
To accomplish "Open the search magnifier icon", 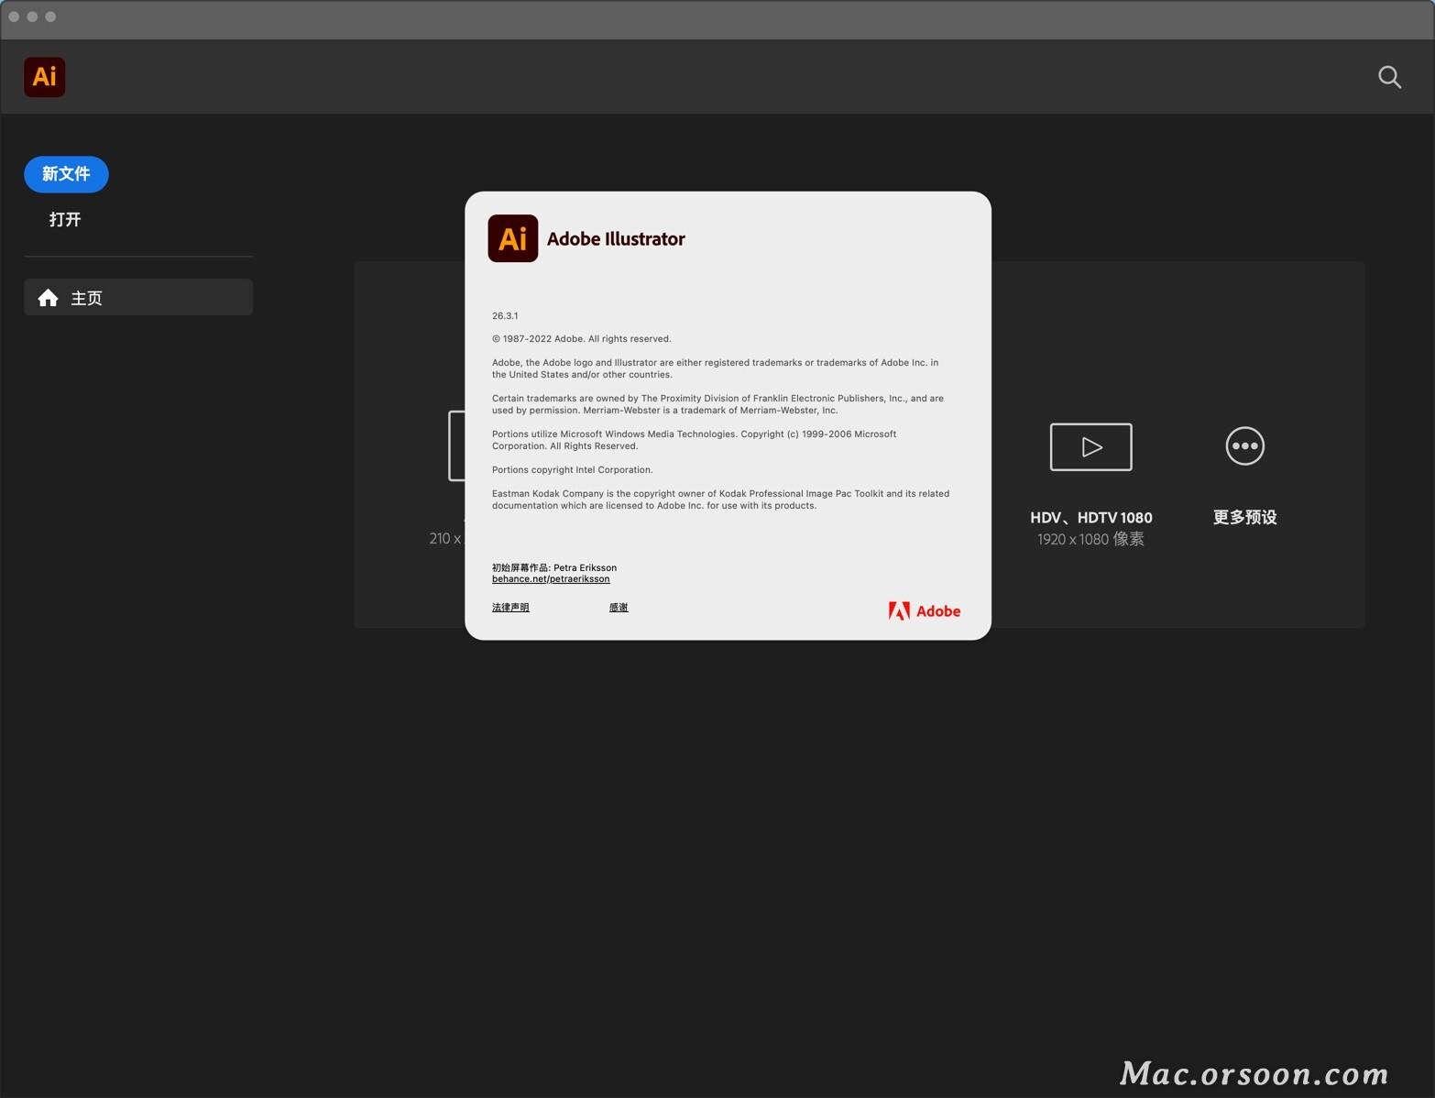I will [1389, 77].
